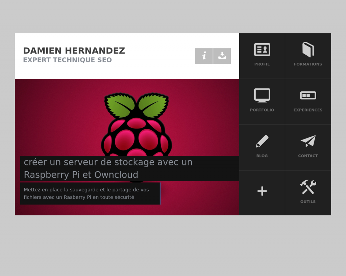Viewport: 346px width, 276px height.
Task: Choose the EXPÉRIENCES text label
Action: coord(308,110)
